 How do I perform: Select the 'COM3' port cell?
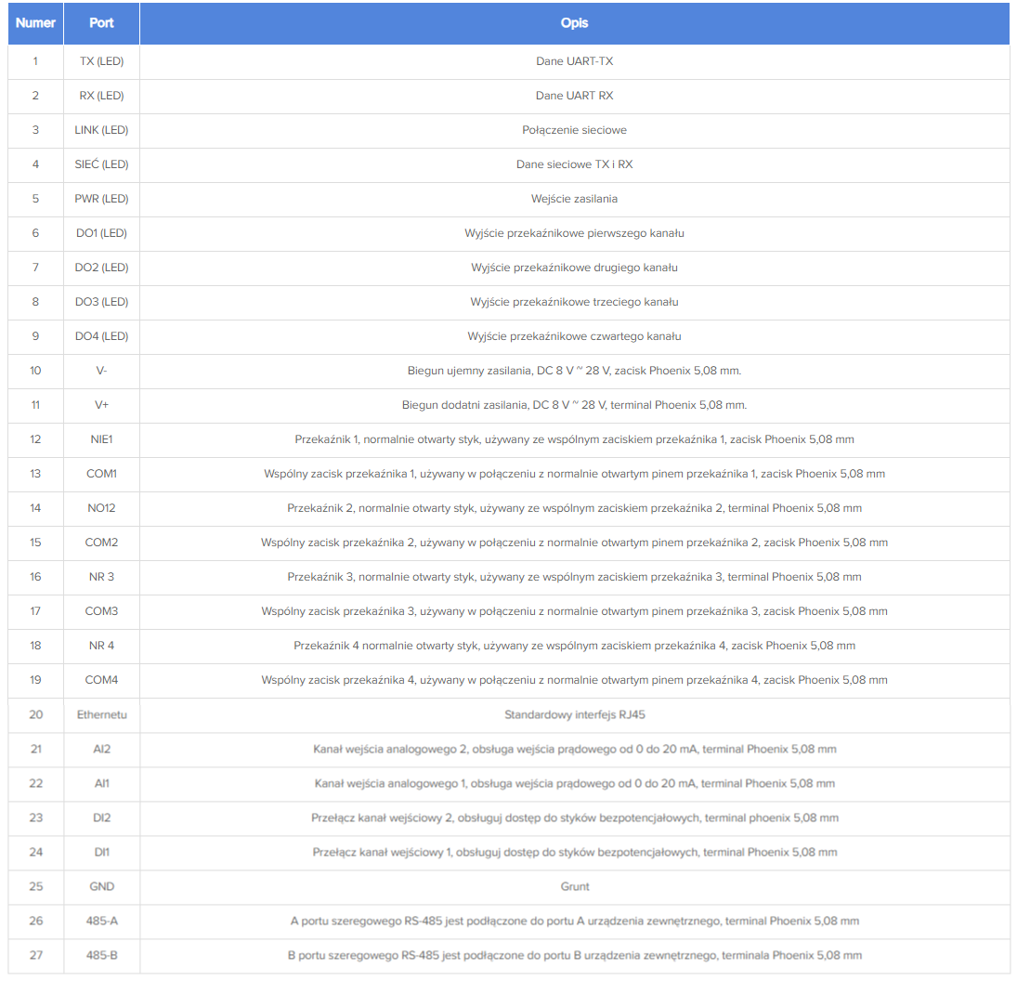coord(102,612)
